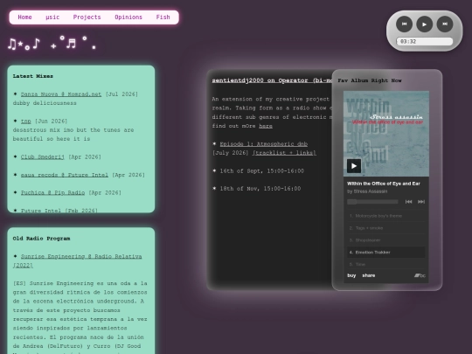The height and width of the screenshot is (354, 472).
Task: Open artist link 'by Stress Assassin'
Action: pos(367,191)
